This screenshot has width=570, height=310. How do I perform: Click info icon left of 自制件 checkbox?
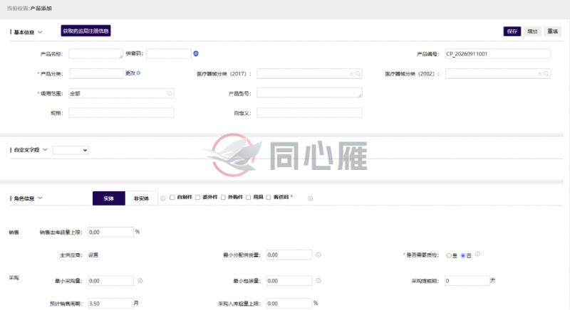click(163, 198)
